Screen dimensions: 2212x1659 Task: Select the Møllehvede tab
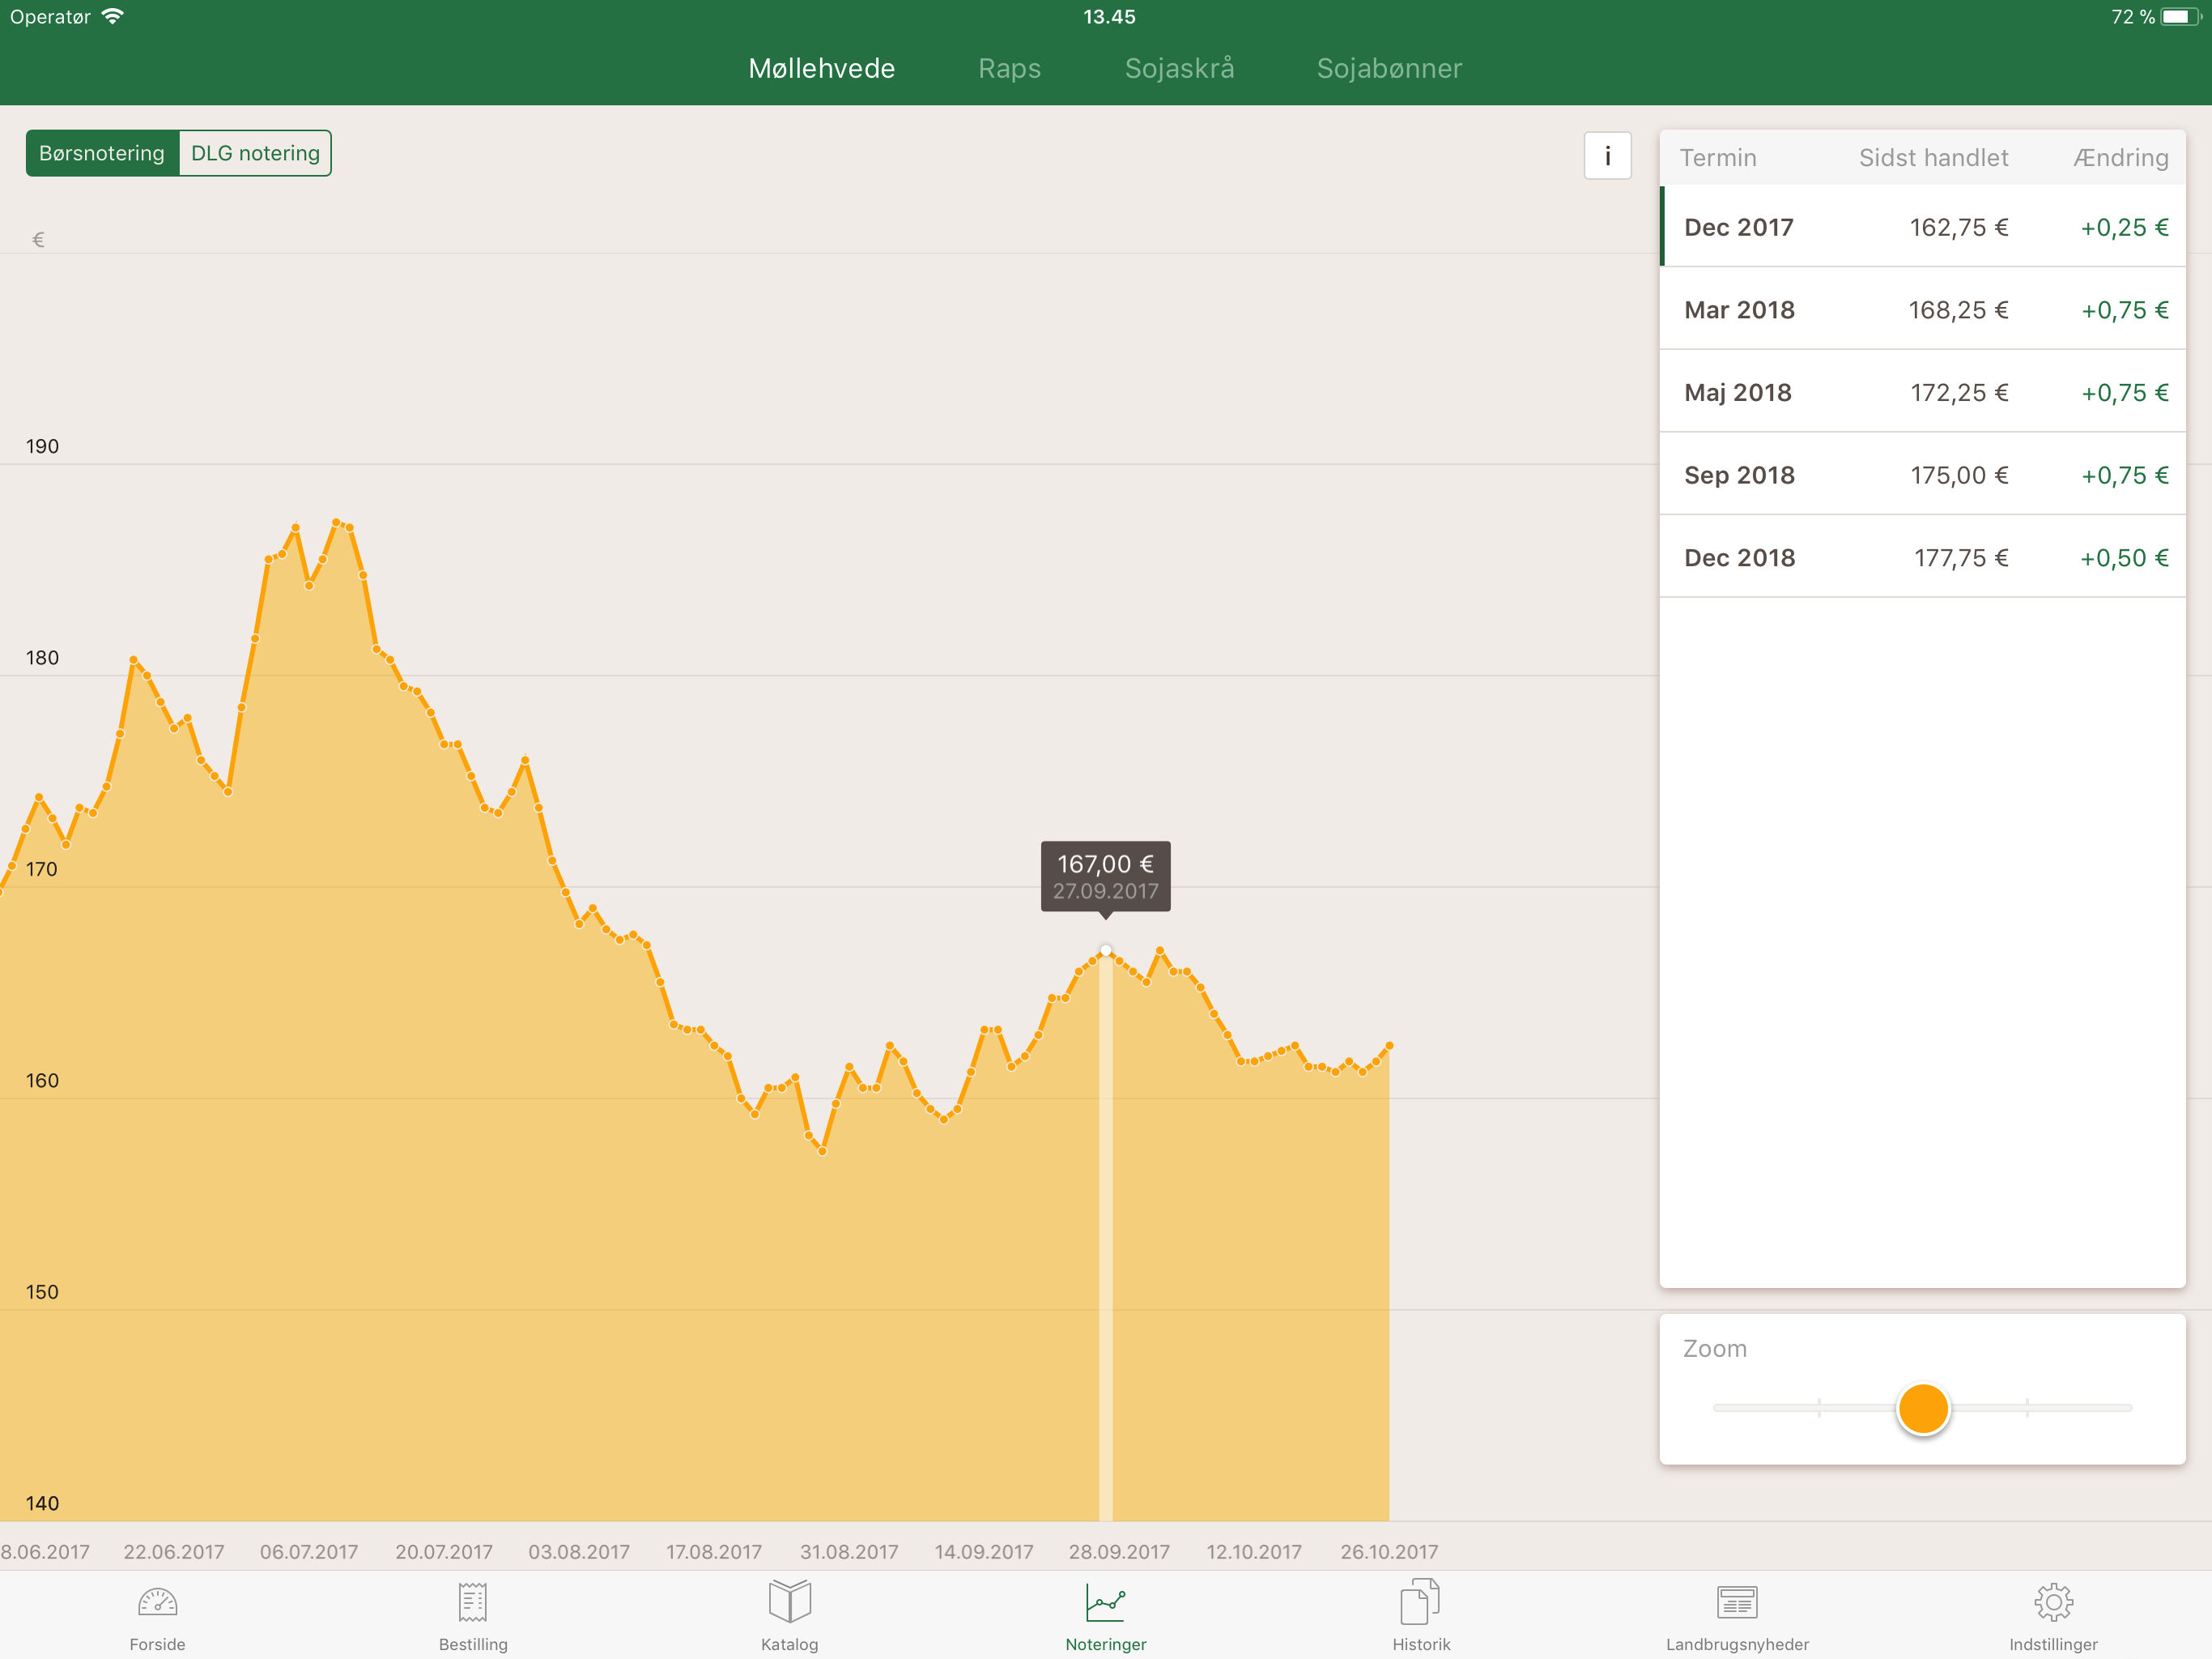click(x=821, y=68)
